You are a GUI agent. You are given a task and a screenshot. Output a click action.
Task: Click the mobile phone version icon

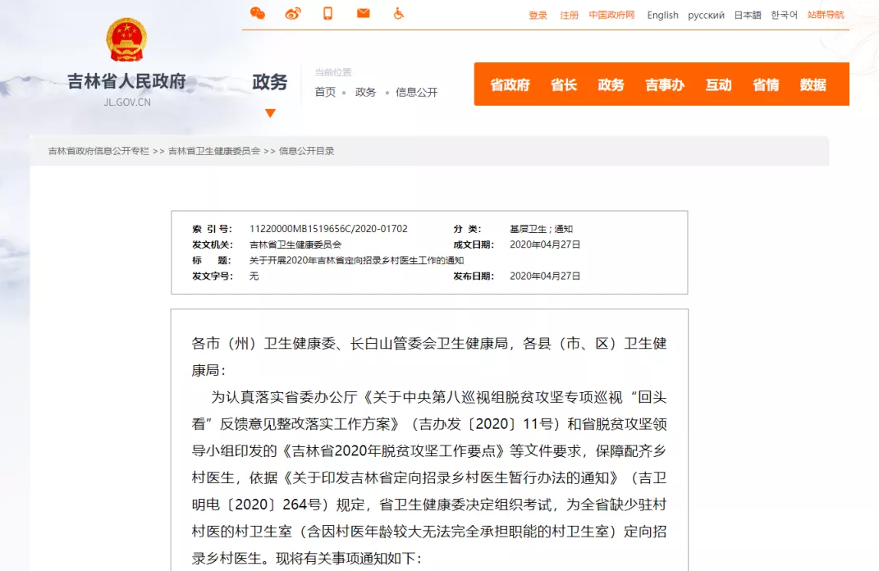328,13
